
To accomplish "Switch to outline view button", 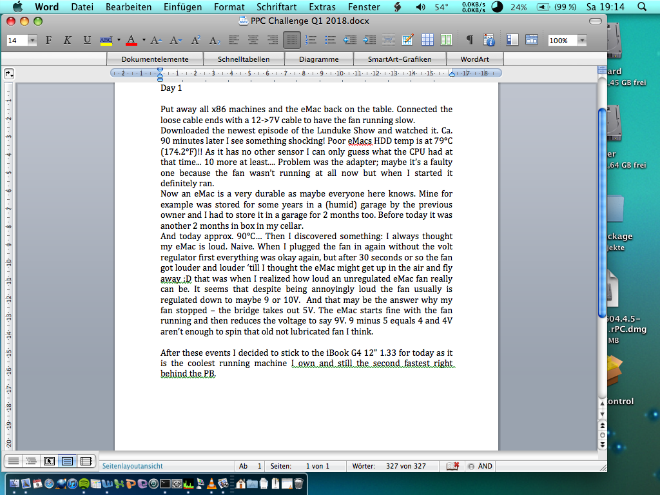I will [x=31, y=461].
